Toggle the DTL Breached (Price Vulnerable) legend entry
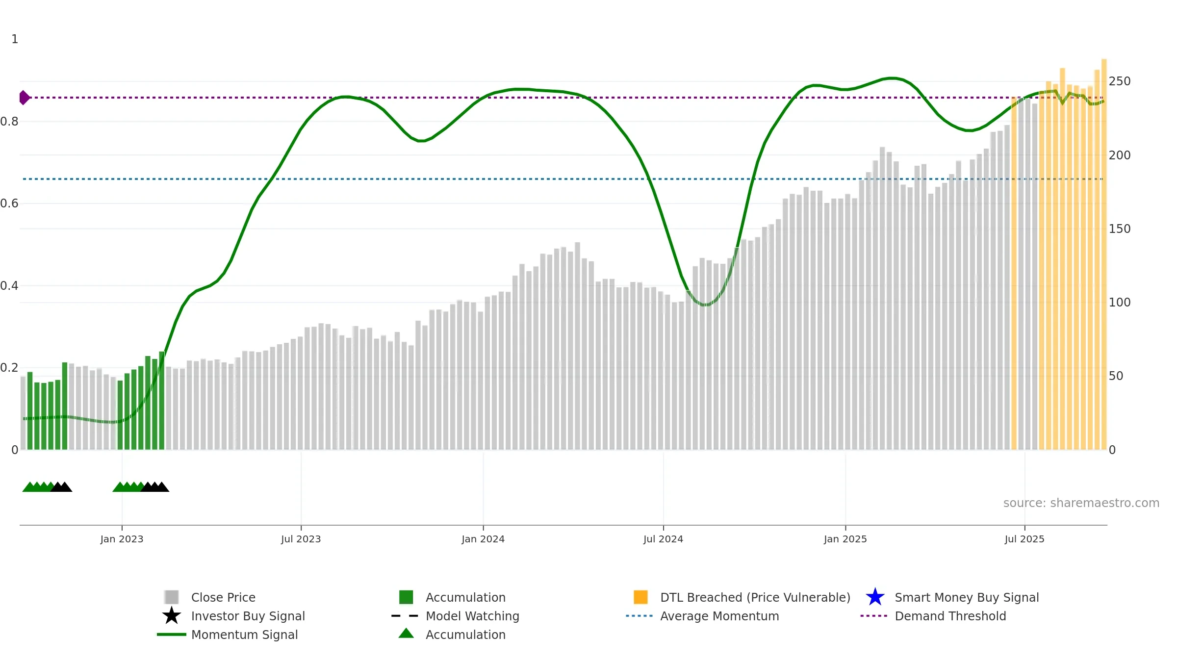The width and height of the screenshot is (1177, 662). click(x=742, y=597)
